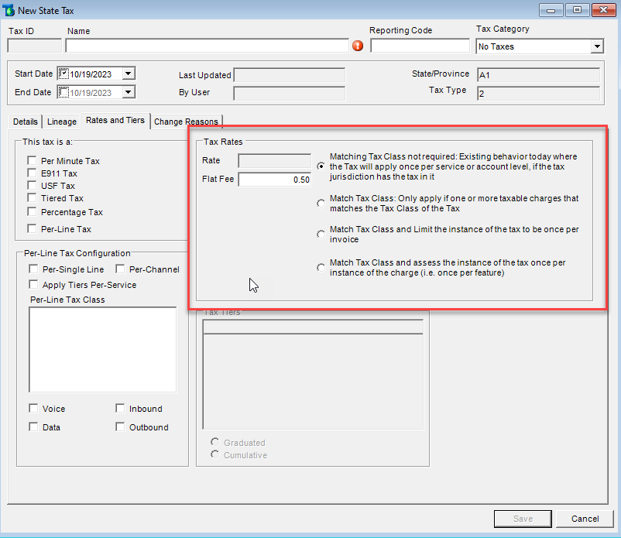
Task: Open the Start Date calendar dropdown
Action: click(129, 74)
